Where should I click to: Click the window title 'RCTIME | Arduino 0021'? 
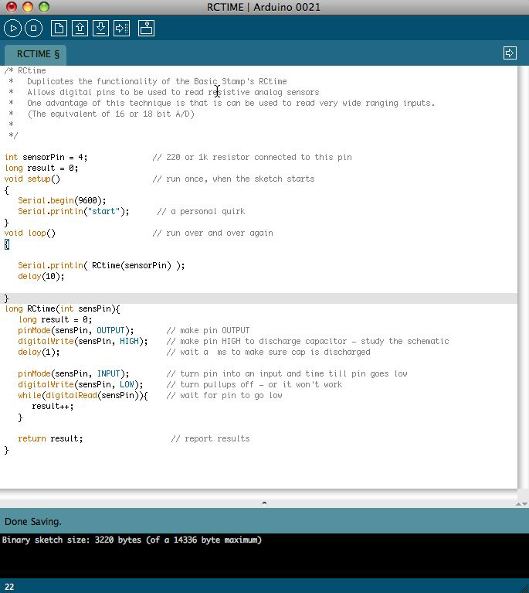pos(264,7)
